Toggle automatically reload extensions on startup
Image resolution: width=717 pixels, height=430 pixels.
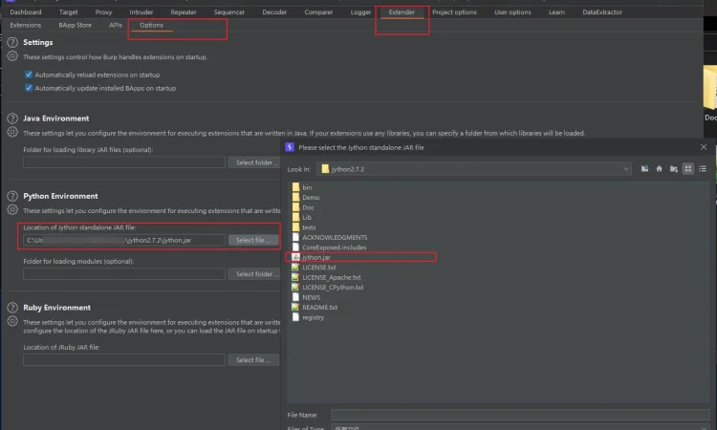(29, 75)
